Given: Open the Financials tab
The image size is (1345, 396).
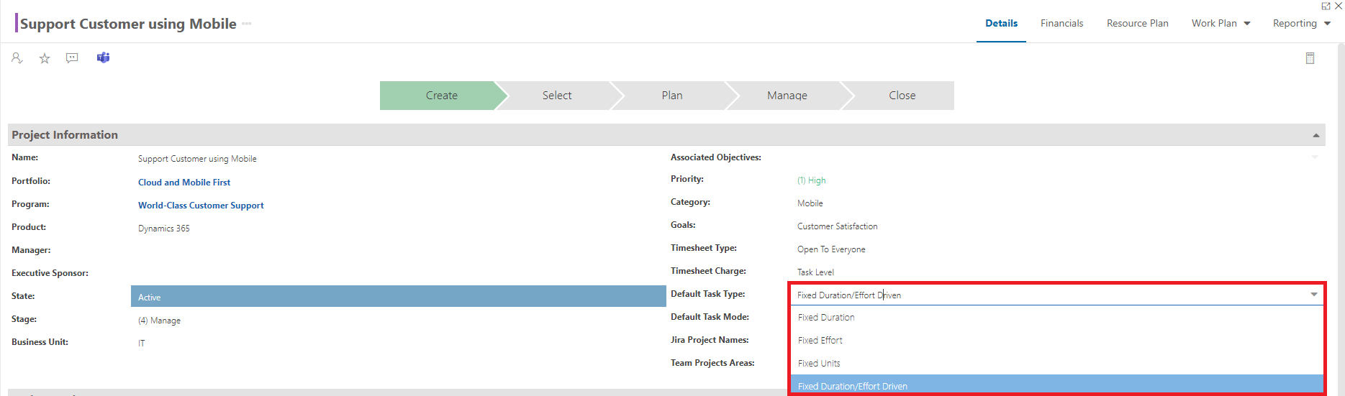Looking at the screenshot, I should click(x=1061, y=23).
